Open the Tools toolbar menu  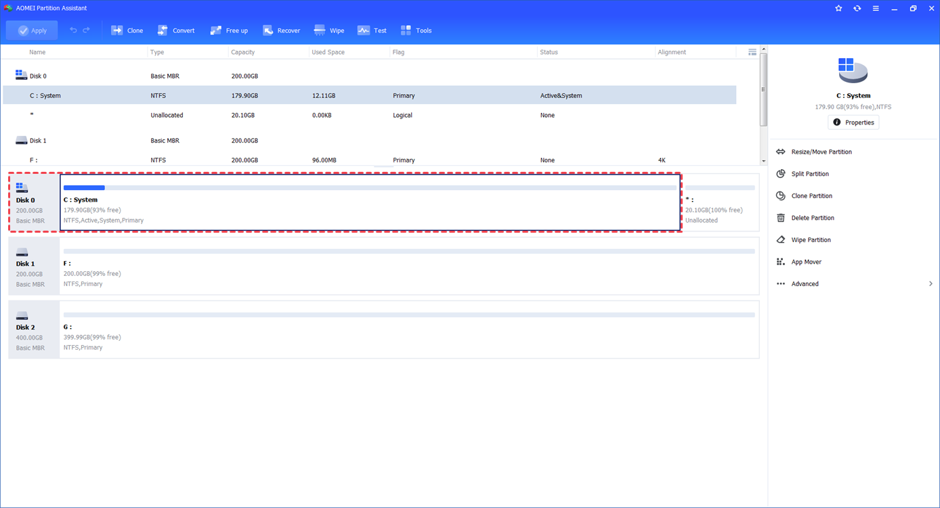[416, 30]
